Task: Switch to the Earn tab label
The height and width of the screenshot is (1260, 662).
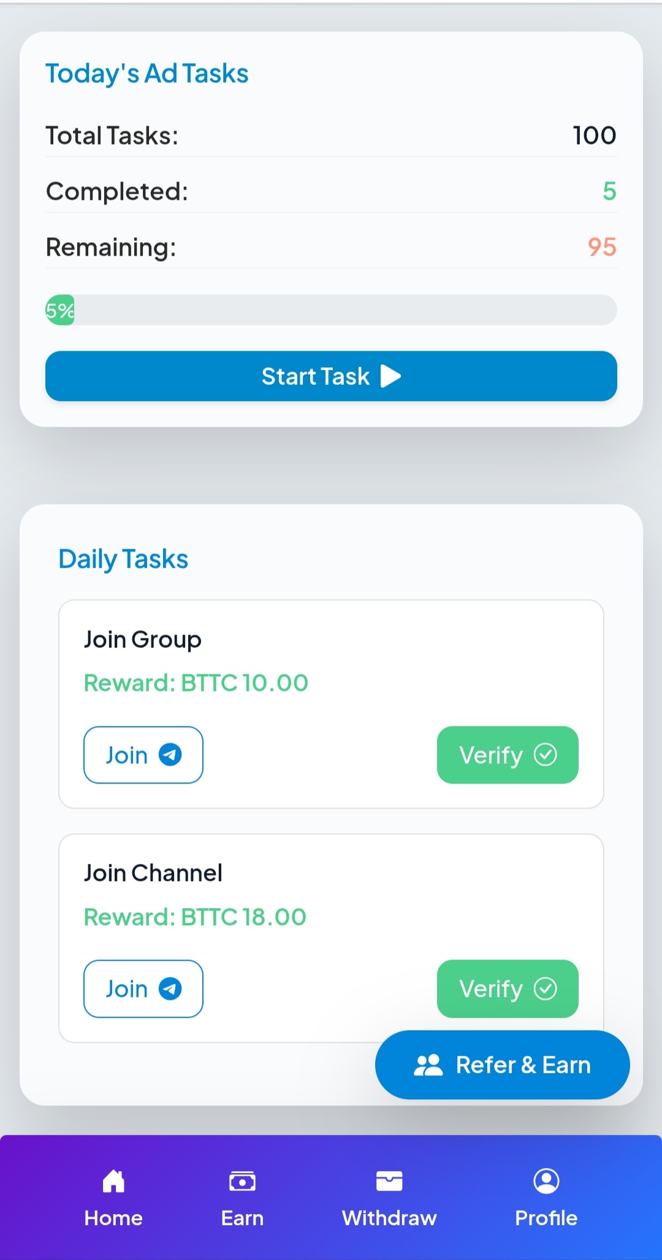Action: click(242, 1218)
